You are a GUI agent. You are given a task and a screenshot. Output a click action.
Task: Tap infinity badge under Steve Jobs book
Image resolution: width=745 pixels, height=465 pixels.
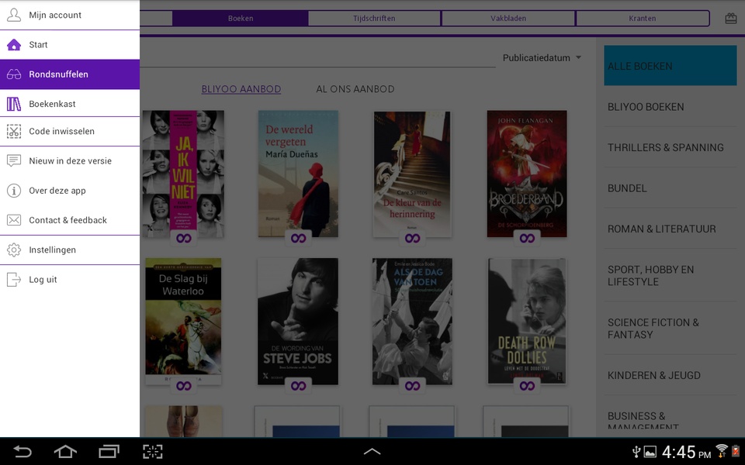298,386
